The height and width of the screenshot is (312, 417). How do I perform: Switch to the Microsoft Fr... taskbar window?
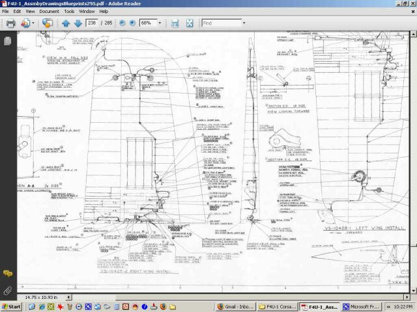[x=362, y=307]
